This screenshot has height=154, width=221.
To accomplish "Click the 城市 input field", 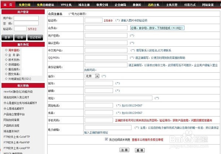I will click(99, 83).
